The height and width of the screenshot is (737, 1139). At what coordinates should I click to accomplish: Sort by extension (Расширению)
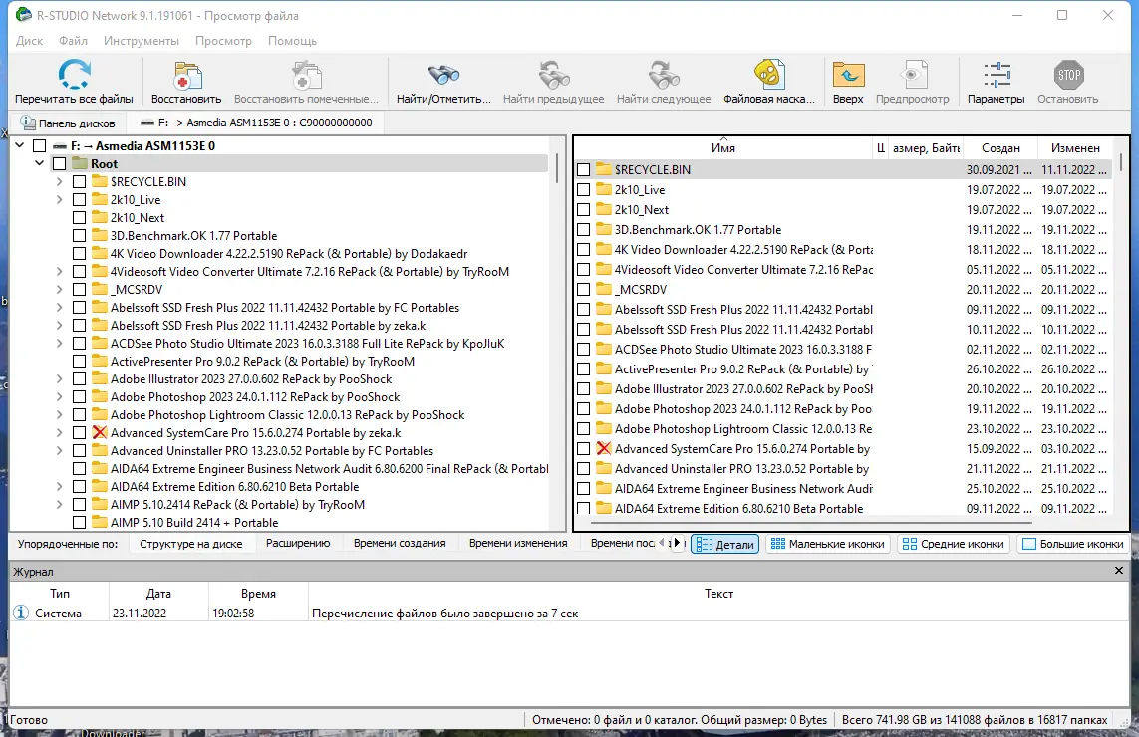pyautogui.click(x=298, y=543)
